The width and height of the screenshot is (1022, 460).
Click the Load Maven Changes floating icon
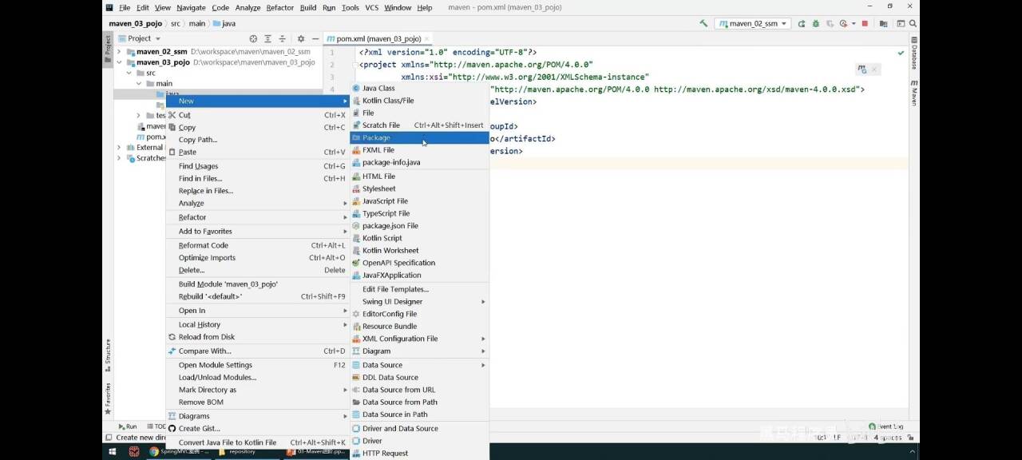tap(862, 69)
